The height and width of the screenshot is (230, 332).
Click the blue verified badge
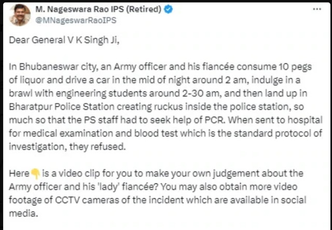[x=169, y=9]
